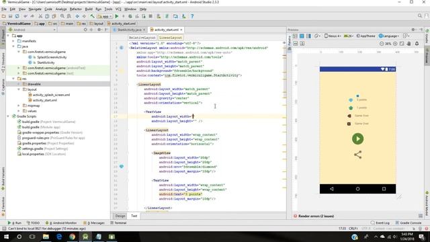Open the app run configuration dropdown
This screenshot has width=430, height=242.
click(105, 16)
